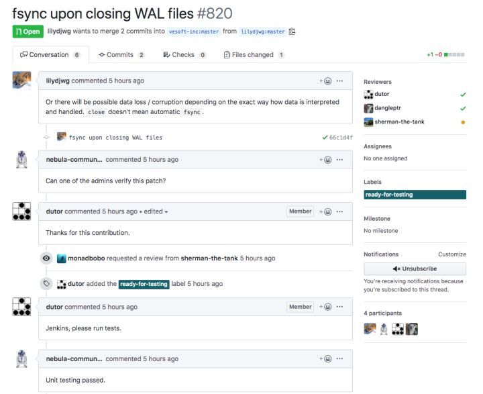The image size is (483, 394).
Task: Click the ready-for-testing label in sidebar
Action: point(415,195)
